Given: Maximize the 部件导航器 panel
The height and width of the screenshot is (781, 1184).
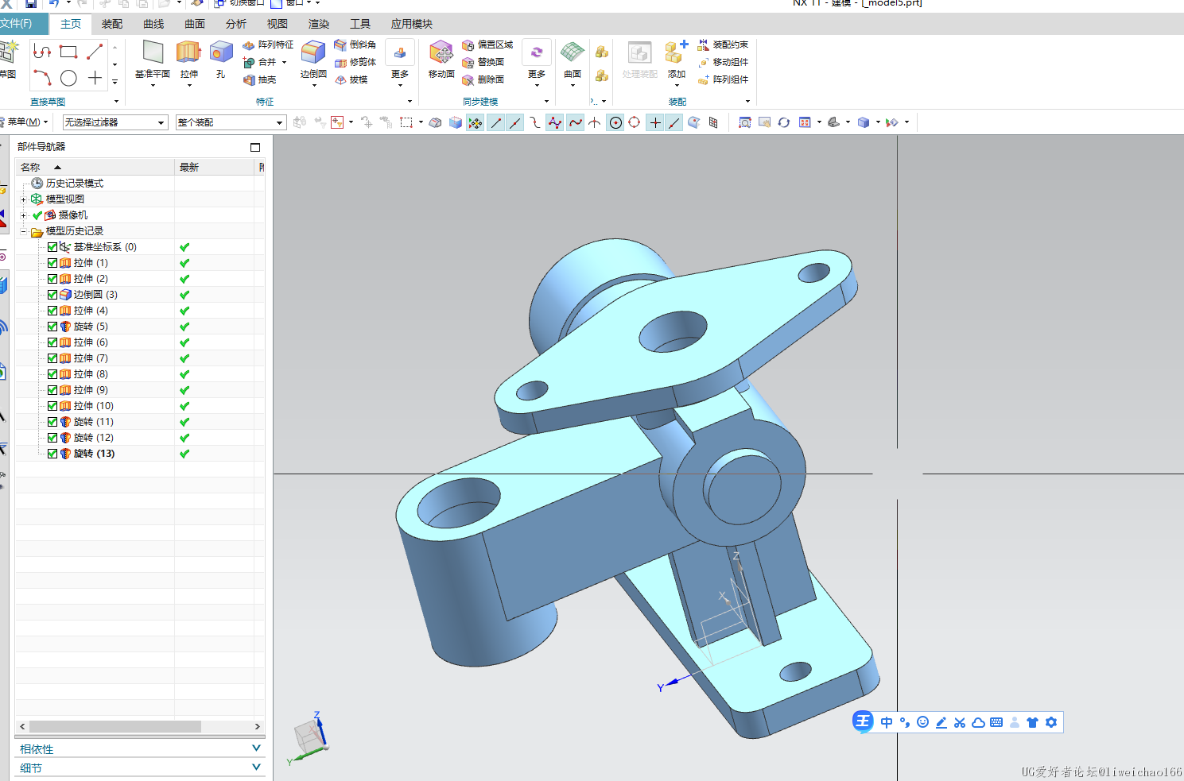Looking at the screenshot, I should pyautogui.click(x=255, y=147).
